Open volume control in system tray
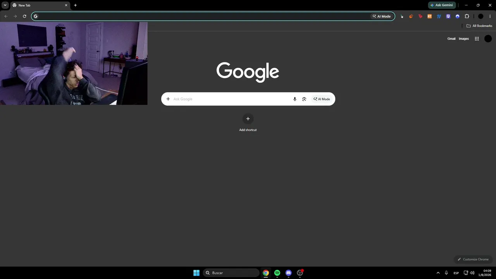The height and width of the screenshot is (279, 496). [472, 273]
